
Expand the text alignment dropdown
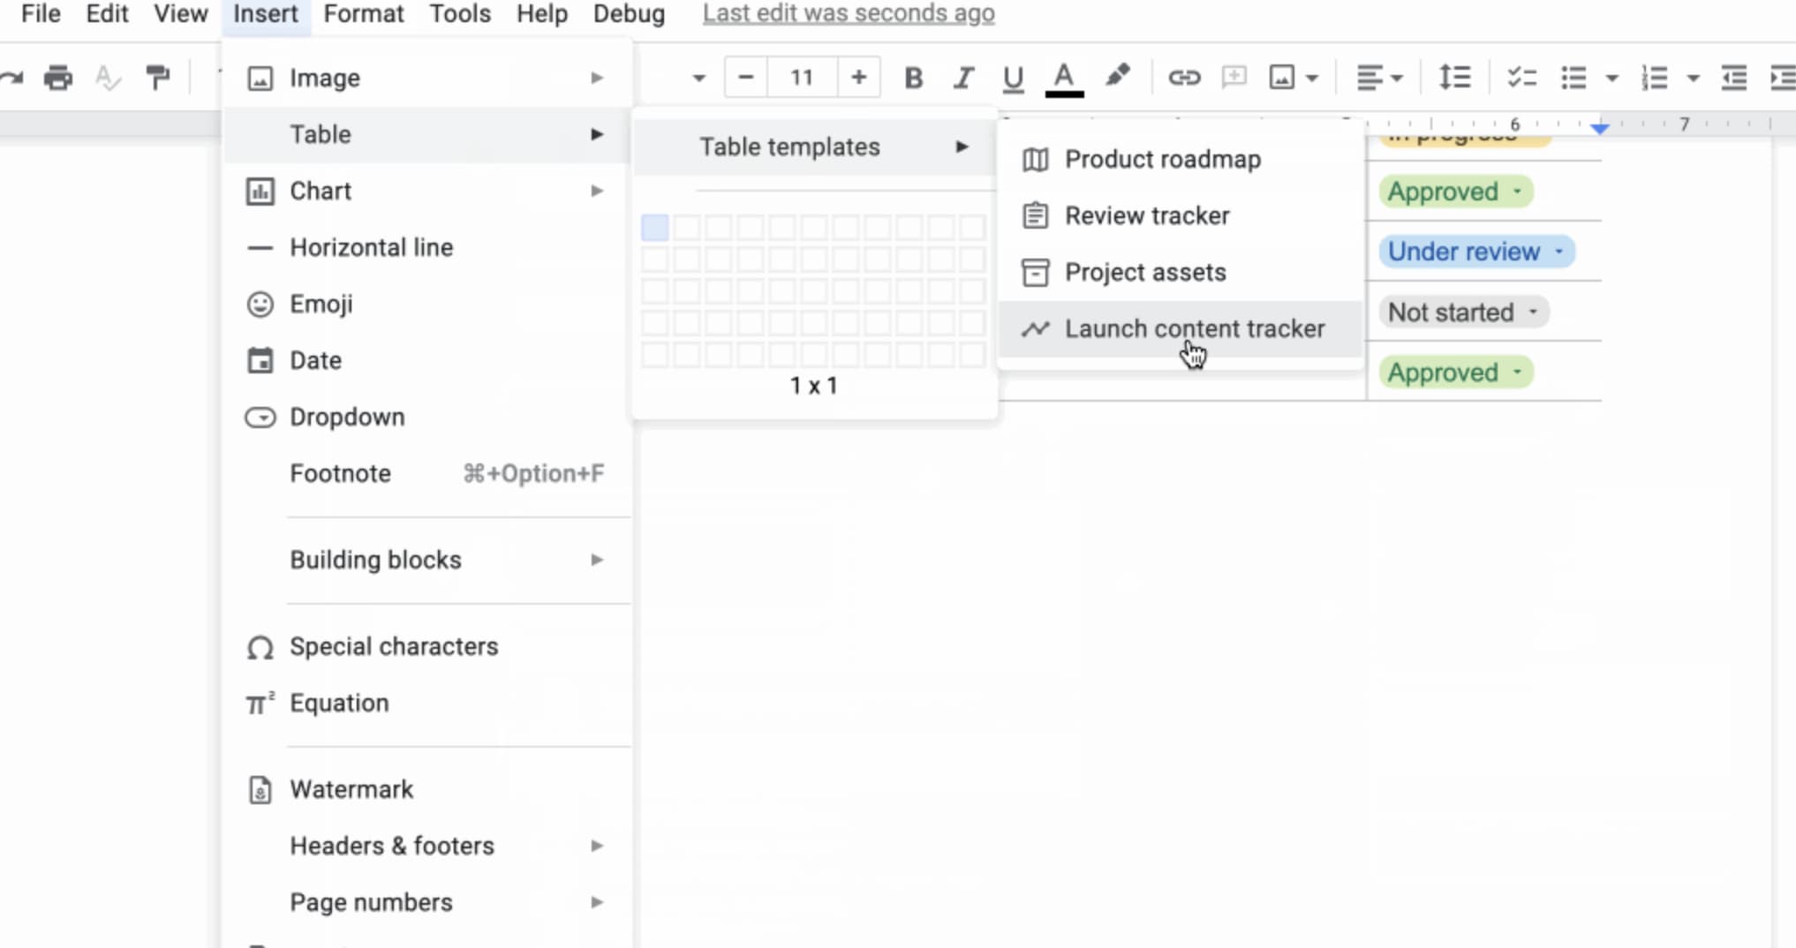coord(1379,78)
